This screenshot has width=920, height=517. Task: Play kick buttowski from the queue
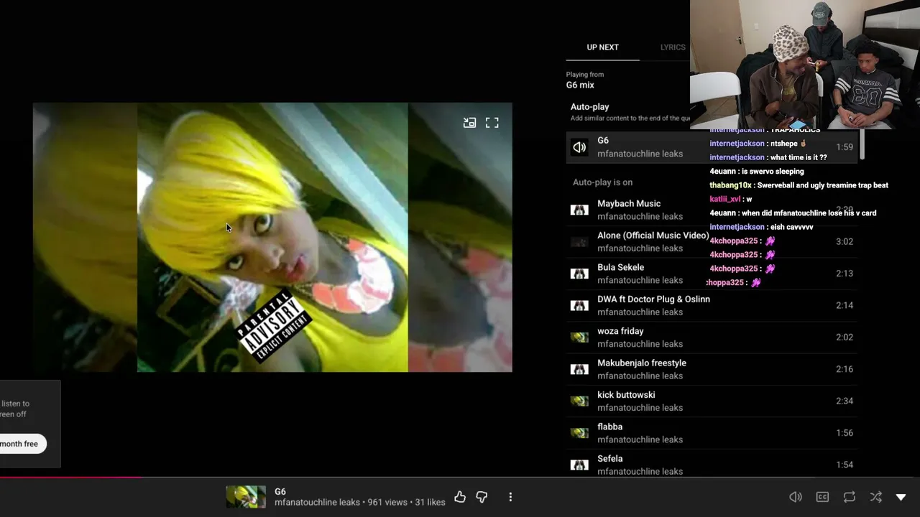tap(626, 395)
